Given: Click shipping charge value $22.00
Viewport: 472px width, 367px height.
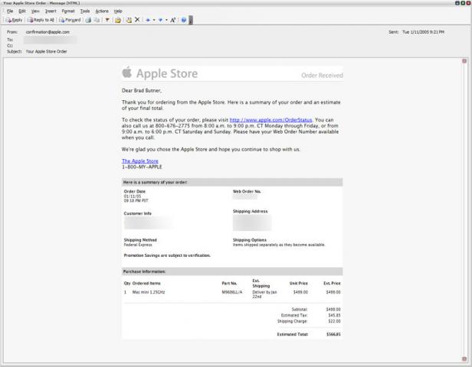Looking at the screenshot, I should (334, 321).
